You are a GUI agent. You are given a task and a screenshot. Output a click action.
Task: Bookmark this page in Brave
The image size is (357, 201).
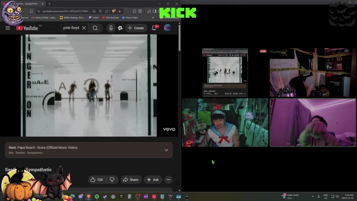31,11
